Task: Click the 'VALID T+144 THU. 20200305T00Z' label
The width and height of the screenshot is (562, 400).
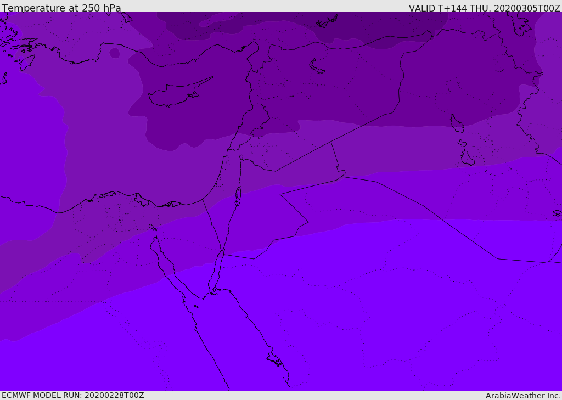Action: (484, 8)
